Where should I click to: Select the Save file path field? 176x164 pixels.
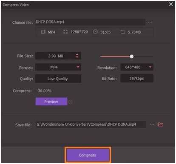(91, 124)
